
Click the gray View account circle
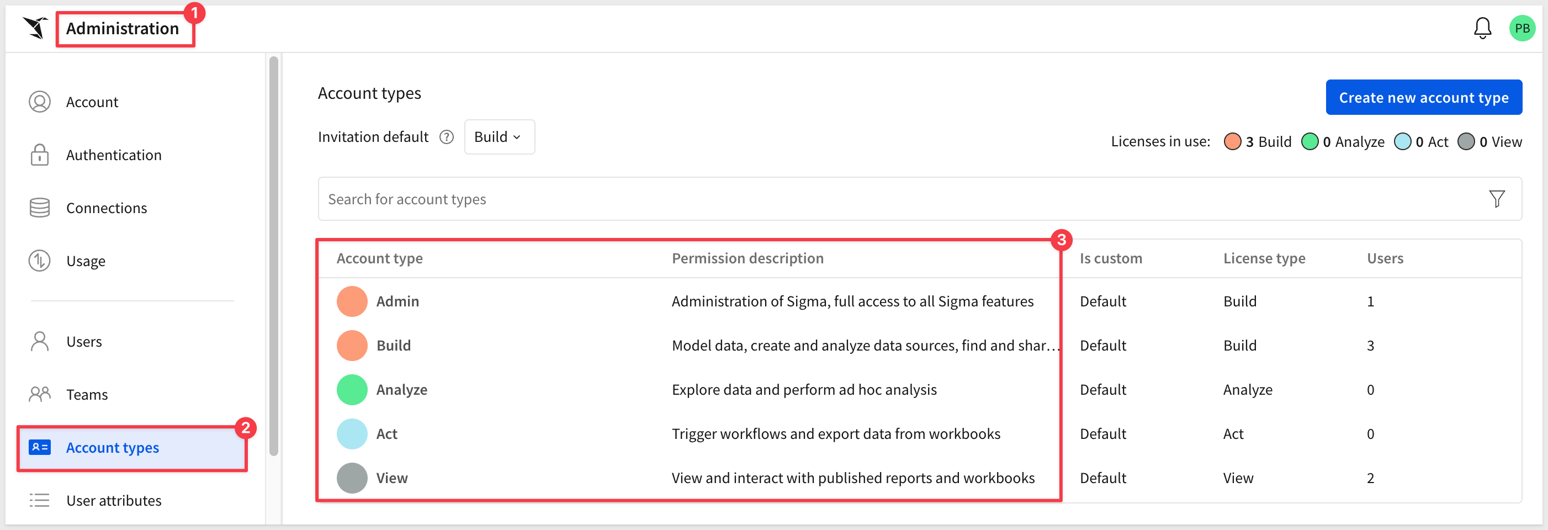[x=352, y=478]
